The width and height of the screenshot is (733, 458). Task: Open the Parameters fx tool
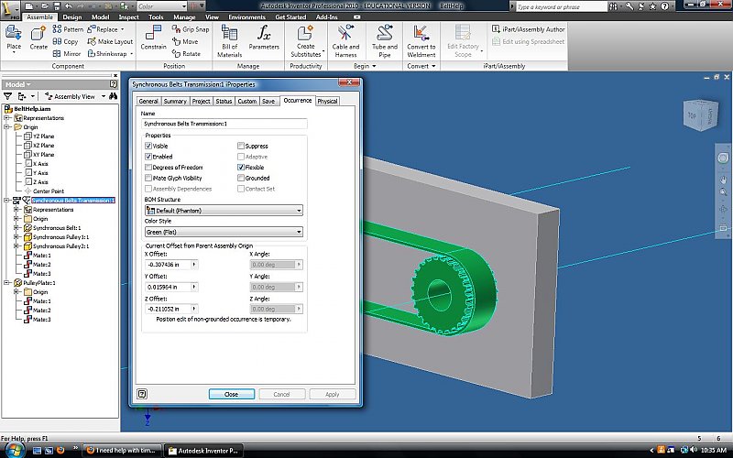point(264,38)
